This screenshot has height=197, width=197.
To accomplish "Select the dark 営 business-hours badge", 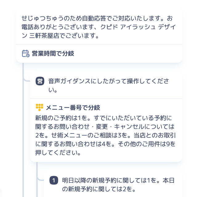I will coord(40,81).
